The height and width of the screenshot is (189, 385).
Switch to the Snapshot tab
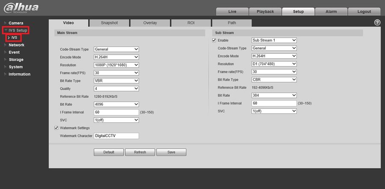109,23
